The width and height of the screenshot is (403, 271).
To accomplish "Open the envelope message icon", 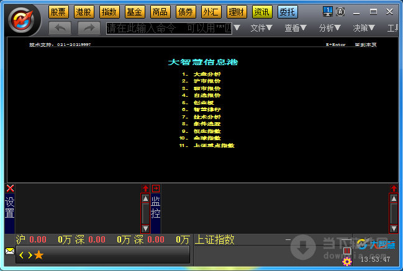I will pos(10,251).
